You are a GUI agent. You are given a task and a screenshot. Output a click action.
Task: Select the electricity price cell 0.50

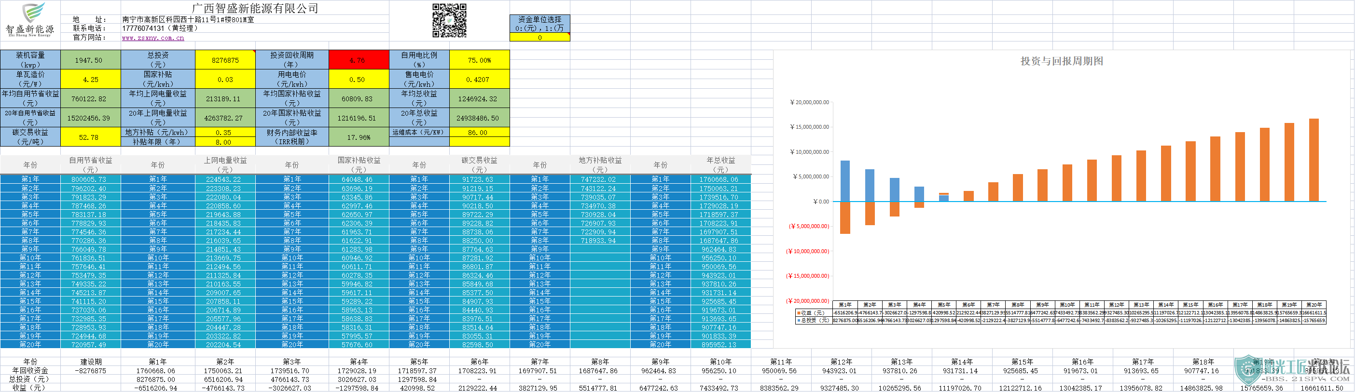359,80
